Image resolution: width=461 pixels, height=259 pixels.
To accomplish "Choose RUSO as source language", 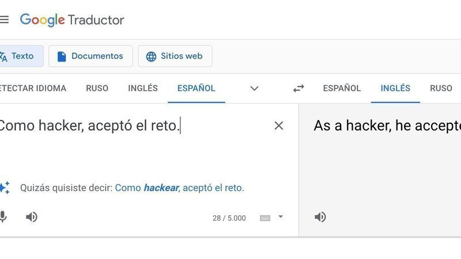I will (97, 88).
